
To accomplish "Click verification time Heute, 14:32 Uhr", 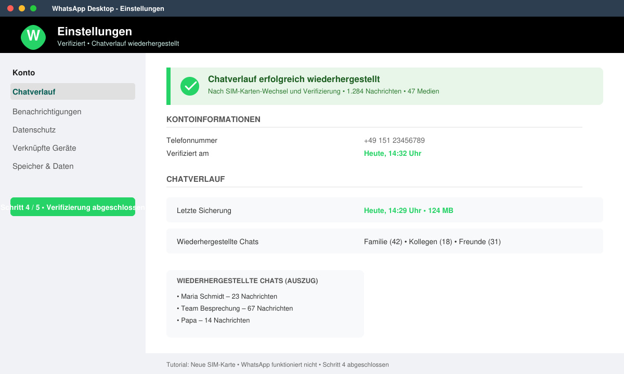I will 393,153.
